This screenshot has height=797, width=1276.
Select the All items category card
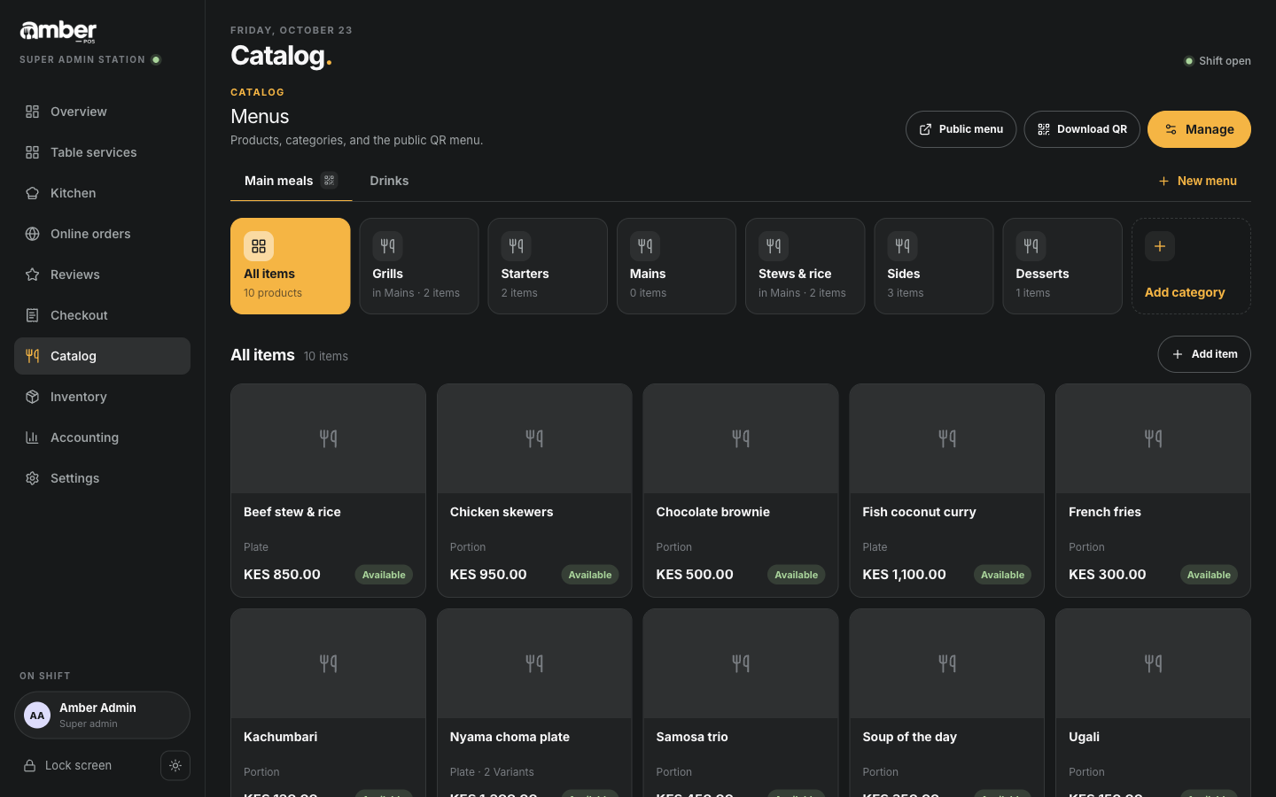291,266
